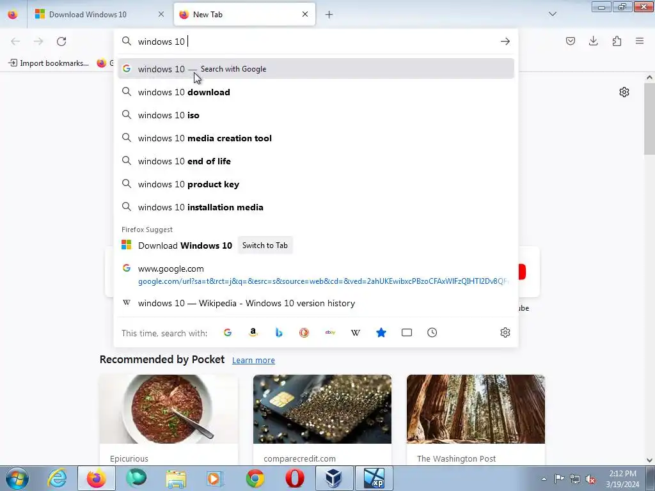Screen dimensions: 655x491
Task: Choose windows 10 media creation tool
Action: click(316, 138)
